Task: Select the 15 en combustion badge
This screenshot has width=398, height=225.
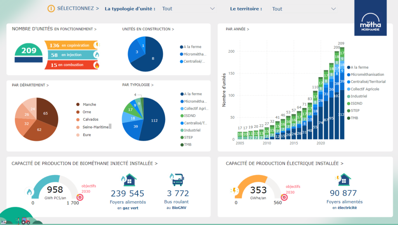Action: click(x=72, y=65)
